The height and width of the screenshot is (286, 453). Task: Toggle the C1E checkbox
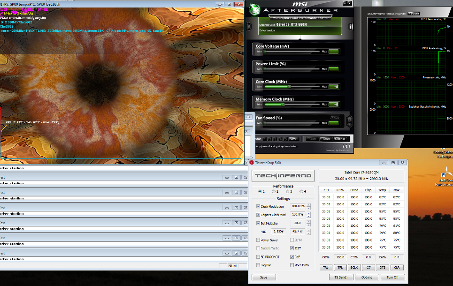(292, 257)
